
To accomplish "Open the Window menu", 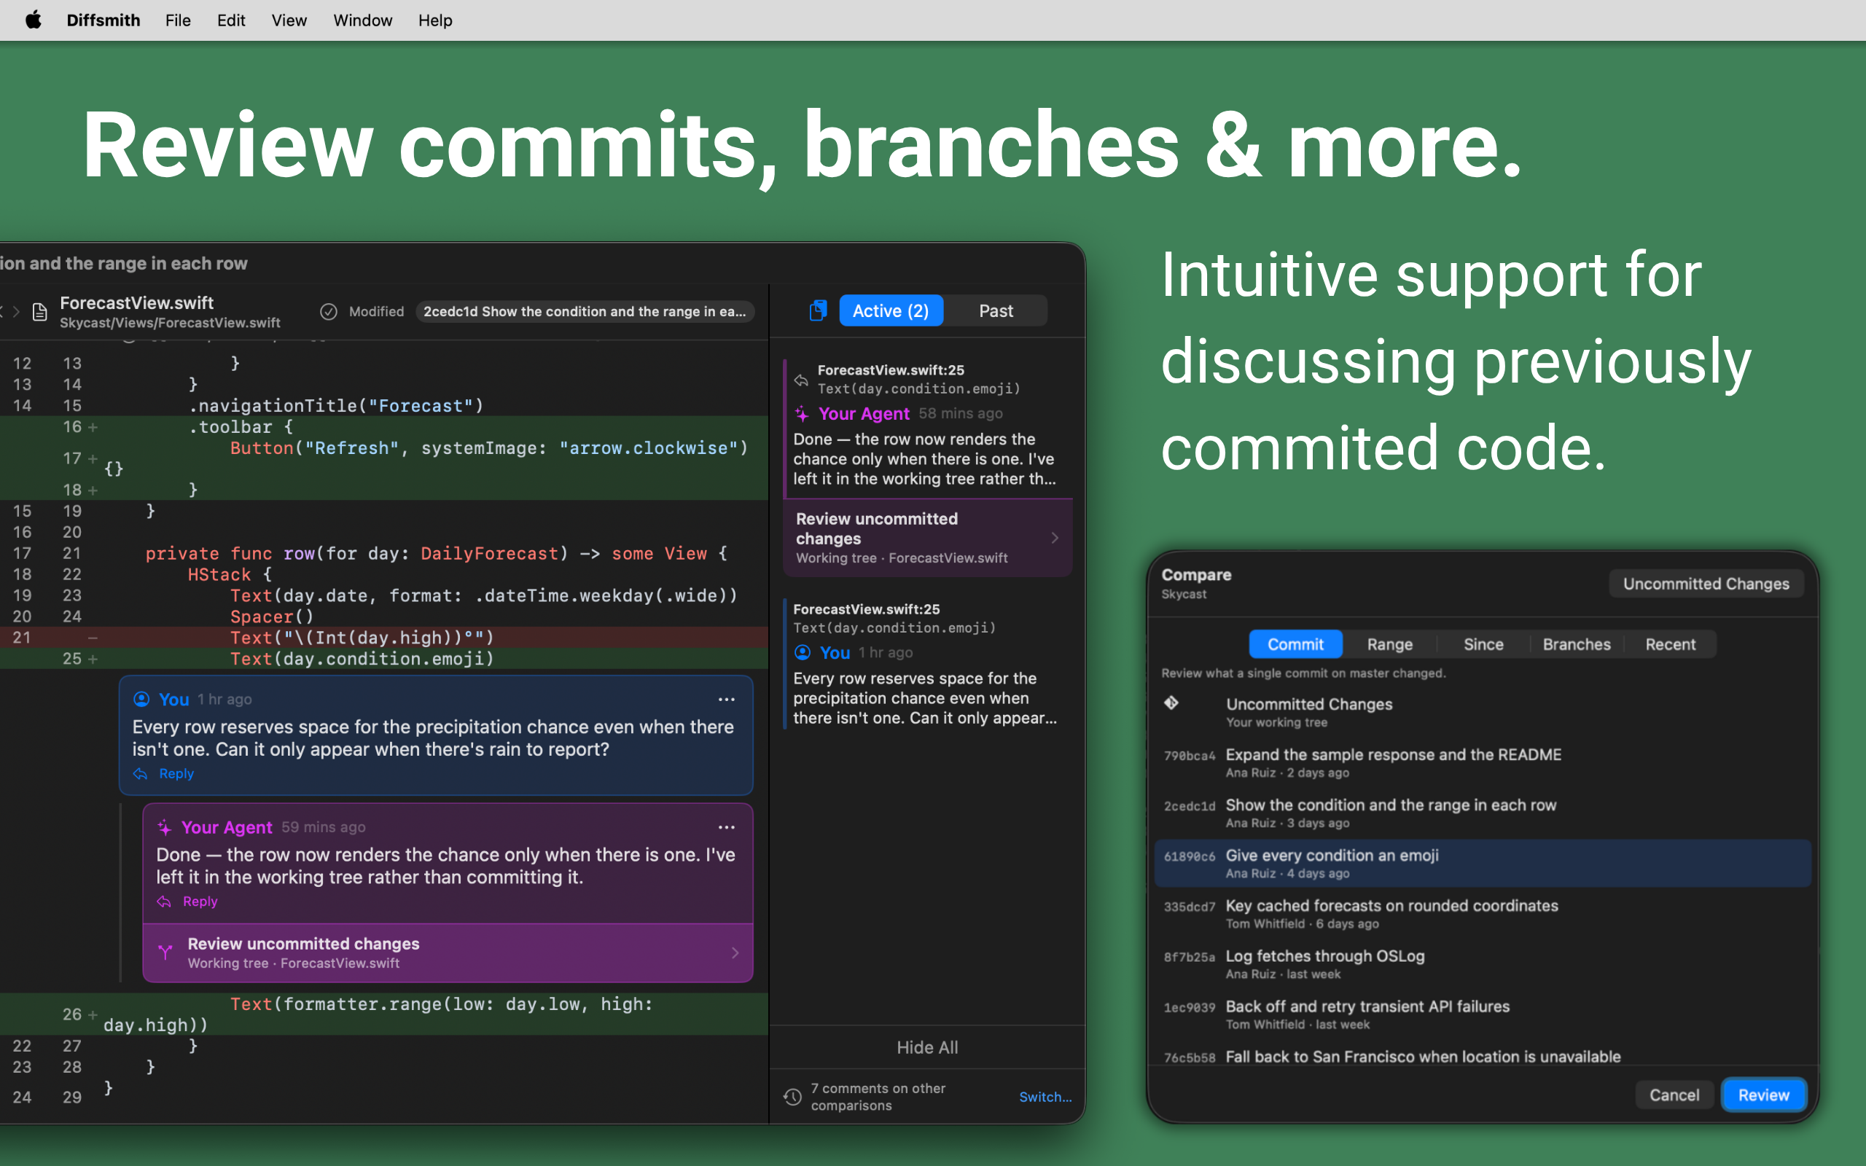I will 362,20.
